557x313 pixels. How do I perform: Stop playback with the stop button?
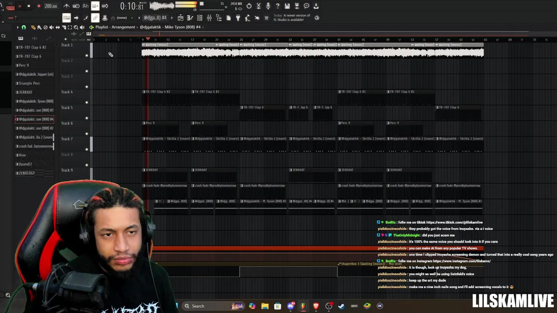[x=29, y=6]
